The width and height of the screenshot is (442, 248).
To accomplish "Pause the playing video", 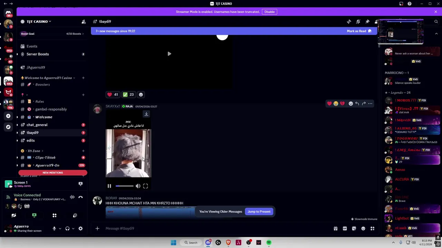I will pyautogui.click(x=109, y=186).
